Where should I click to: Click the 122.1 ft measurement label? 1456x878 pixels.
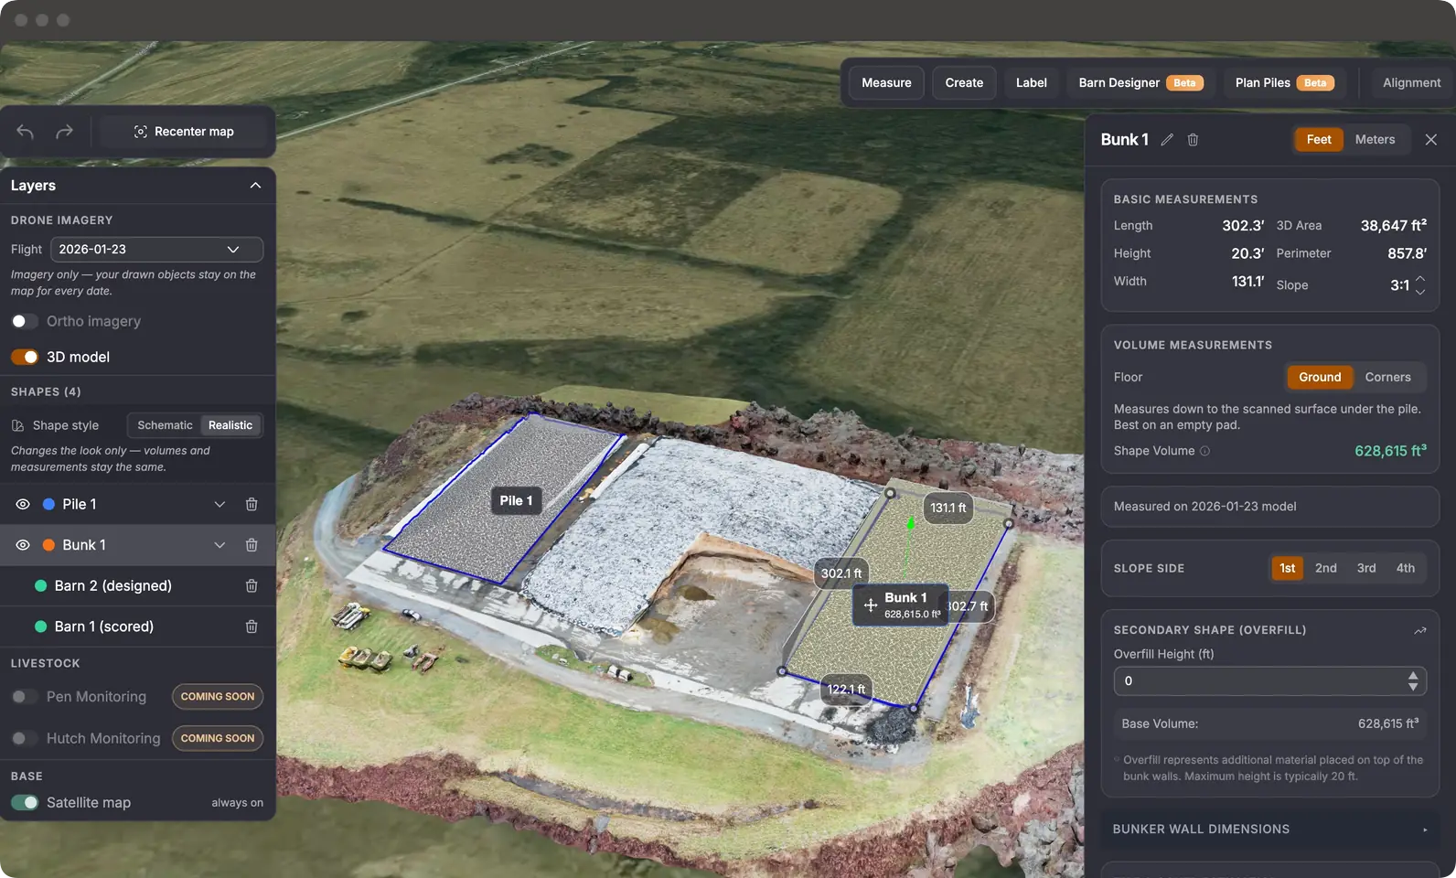tap(846, 690)
